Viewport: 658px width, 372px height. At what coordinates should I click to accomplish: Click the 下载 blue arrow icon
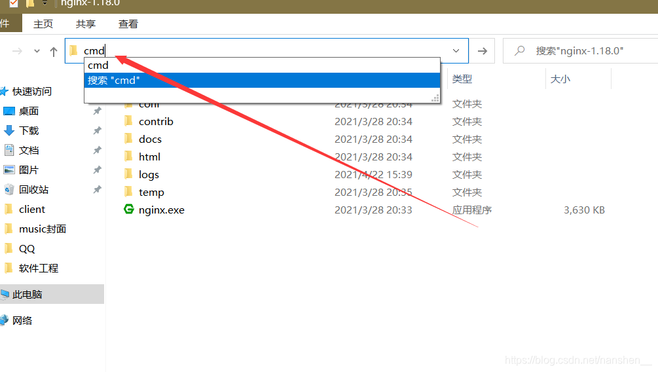pyautogui.click(x=9, y=130)
